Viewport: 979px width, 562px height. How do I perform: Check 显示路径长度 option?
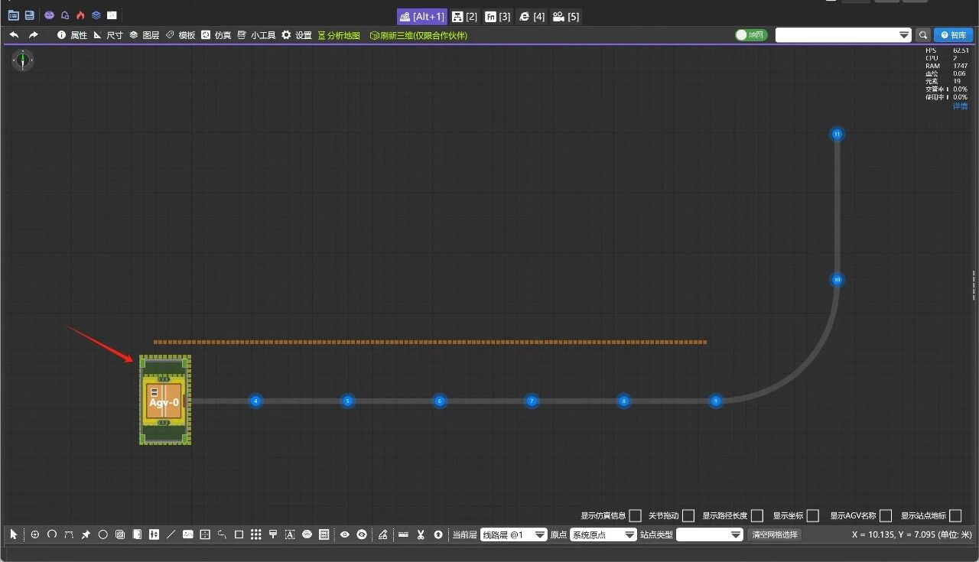tap(757, 516)
